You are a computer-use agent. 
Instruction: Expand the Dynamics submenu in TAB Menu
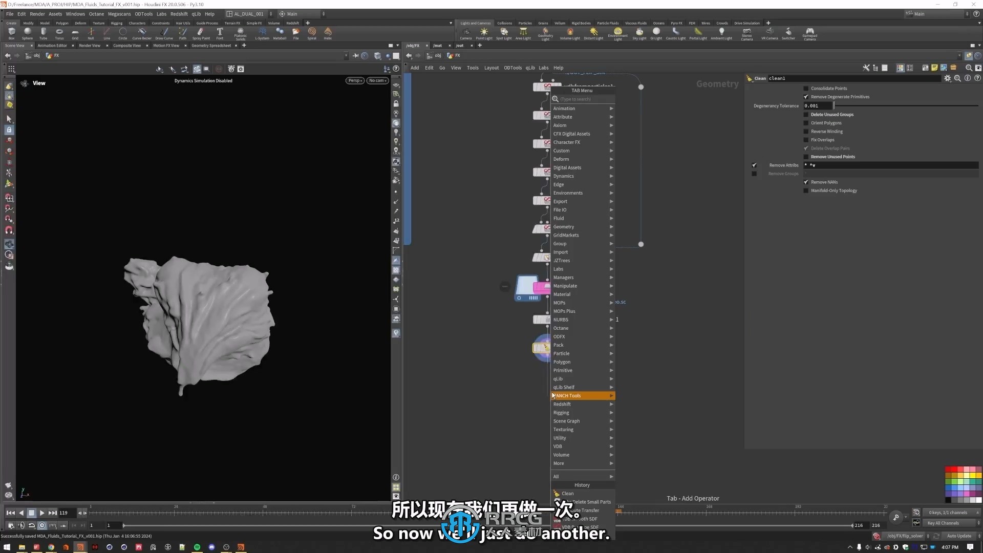(x=583, y=176)
